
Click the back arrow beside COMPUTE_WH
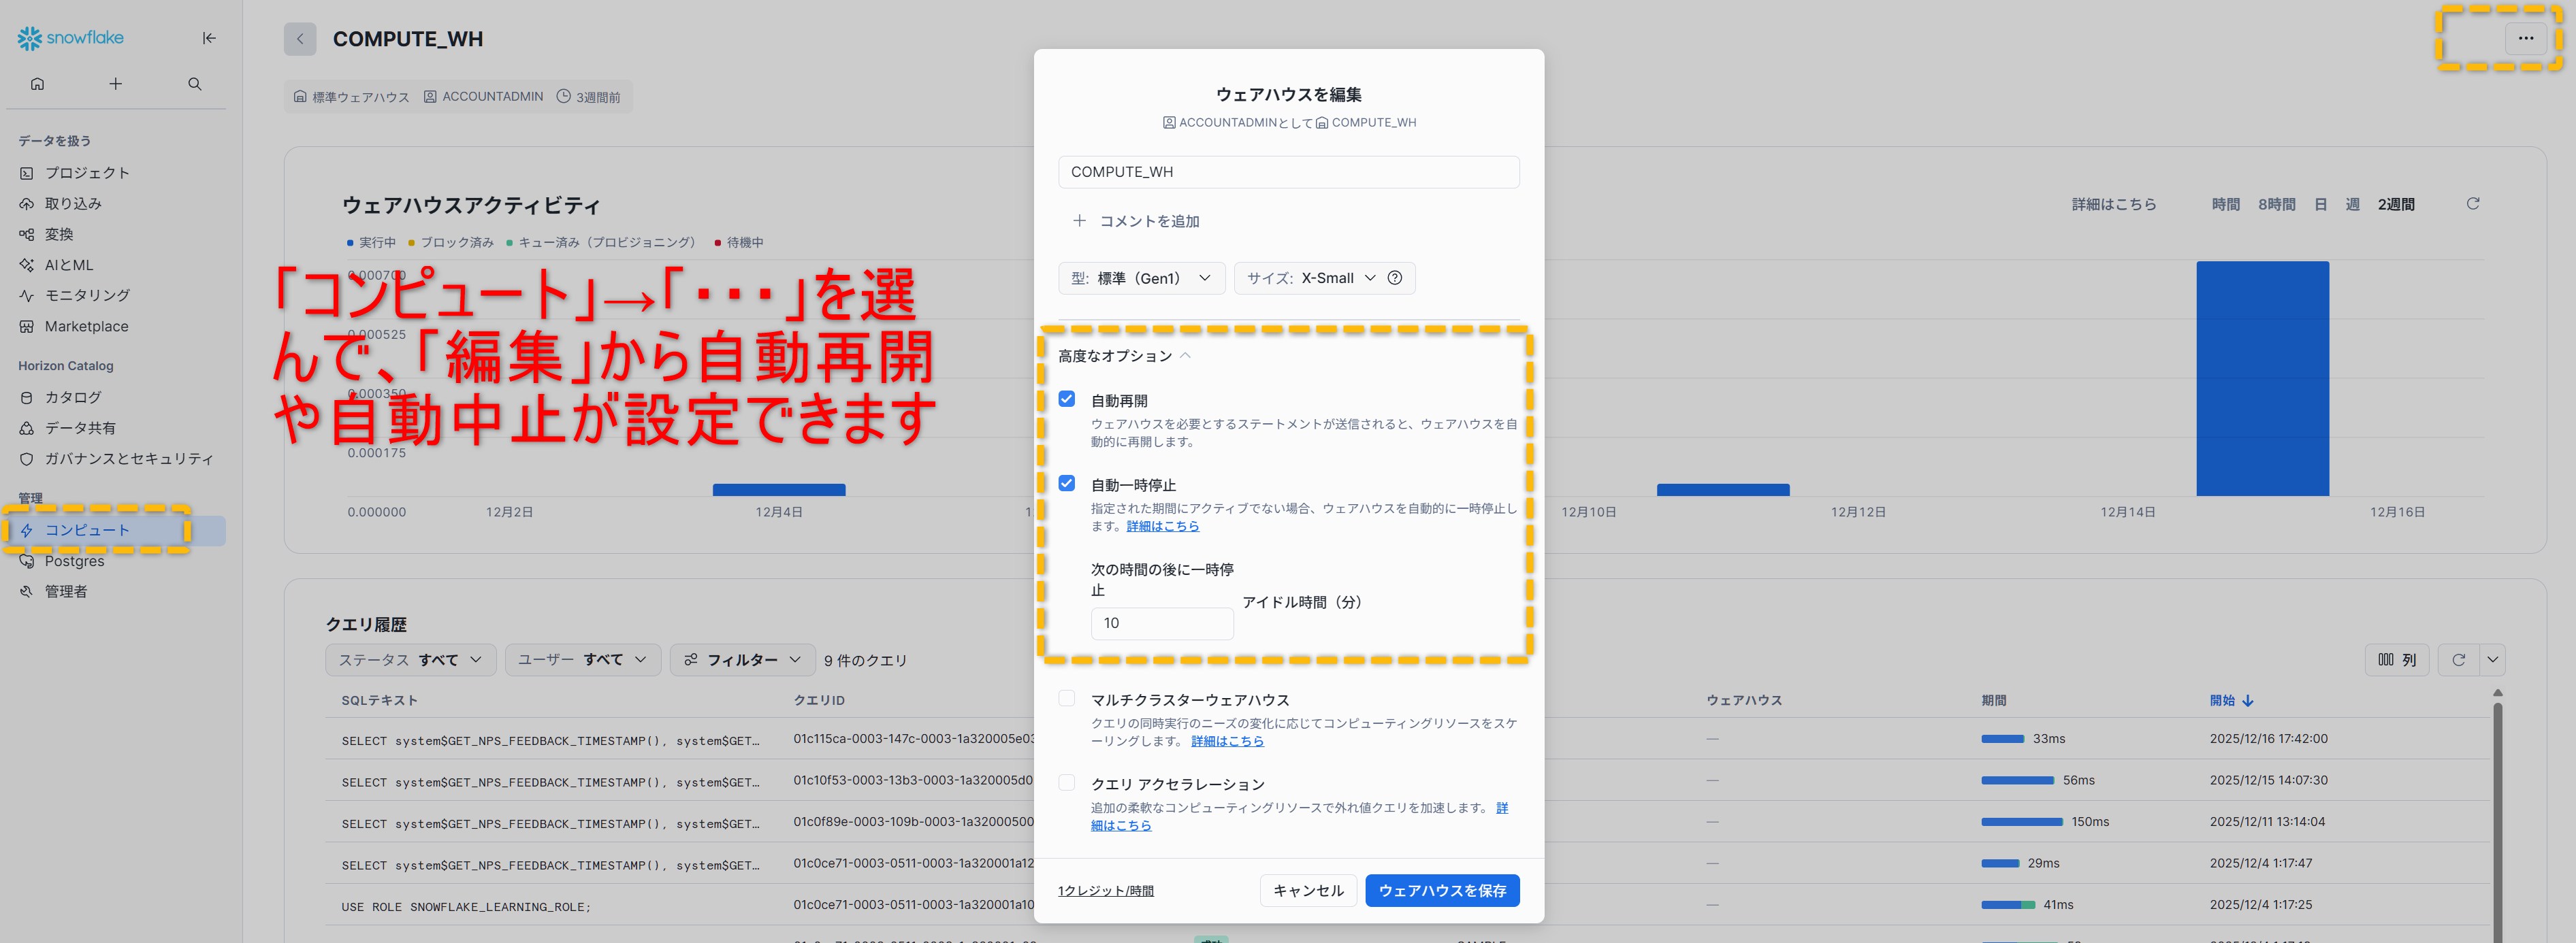pyautogui.click(x=300, y=39)
